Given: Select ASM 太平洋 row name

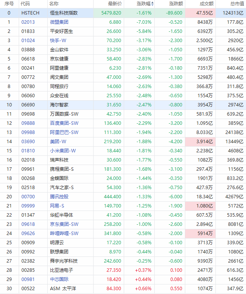Looking at the screenshot, I should pos(63,289).
